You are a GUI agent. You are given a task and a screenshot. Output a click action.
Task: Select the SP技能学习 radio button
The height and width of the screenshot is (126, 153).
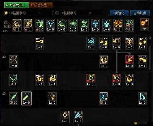tap(6, 13)
